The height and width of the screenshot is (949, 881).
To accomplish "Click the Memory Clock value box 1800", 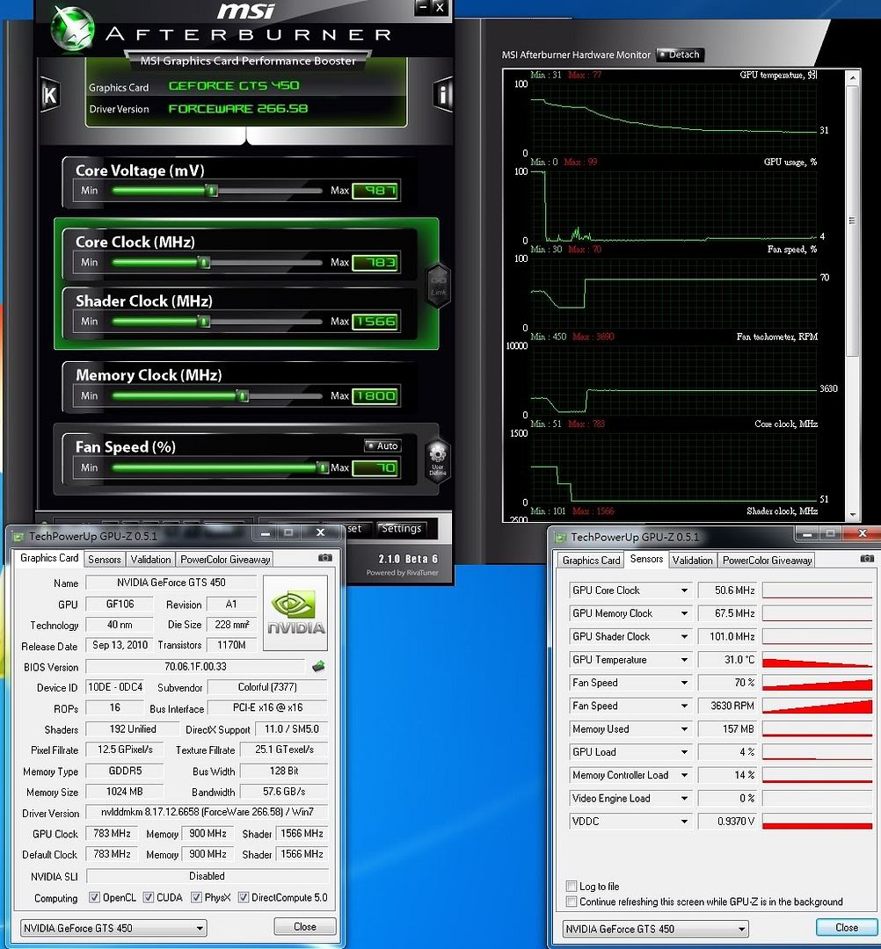I will [x=375, y=395].
